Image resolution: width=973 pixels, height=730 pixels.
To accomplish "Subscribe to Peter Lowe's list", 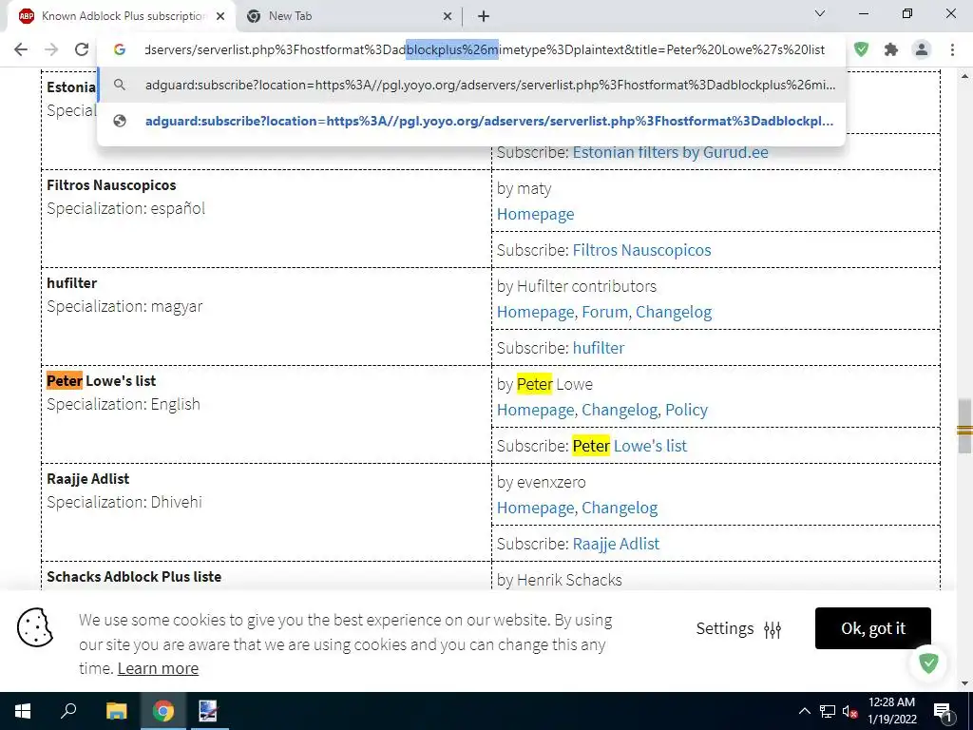I will (629, 447).
